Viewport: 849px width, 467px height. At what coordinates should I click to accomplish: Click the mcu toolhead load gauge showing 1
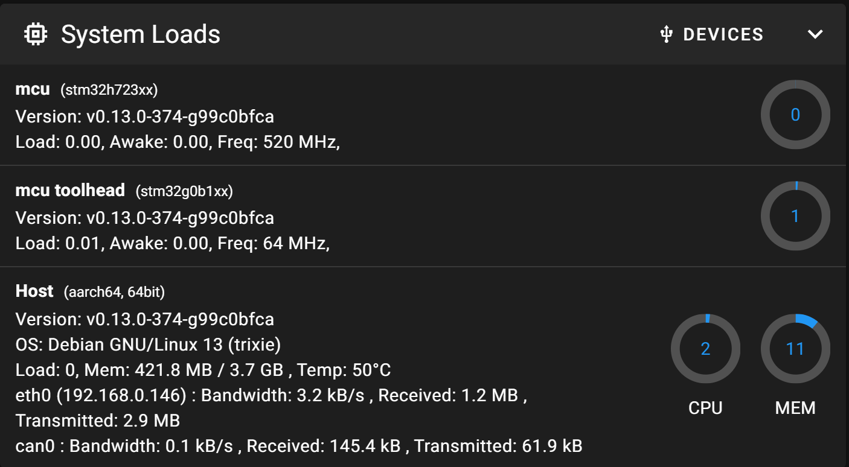(x=795, y=215)
